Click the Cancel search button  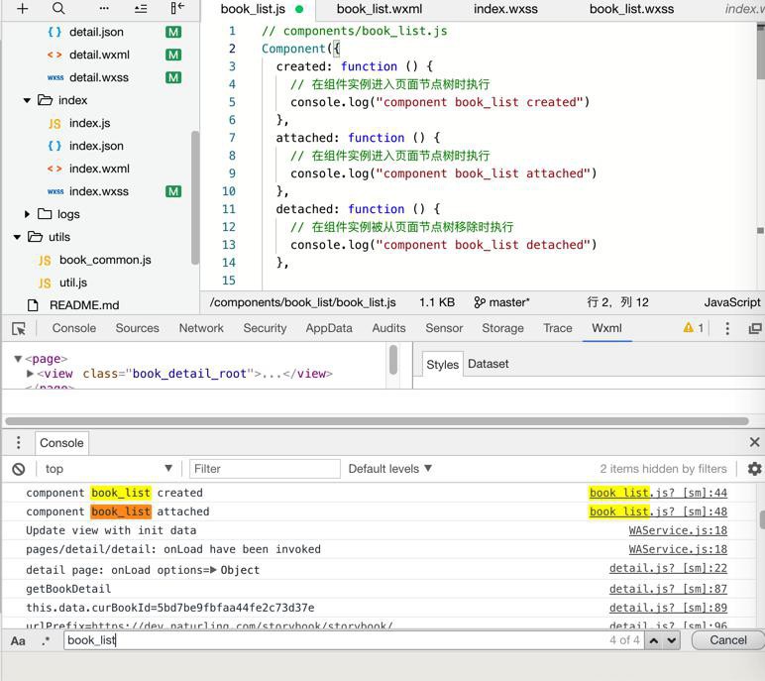(727, 640)
